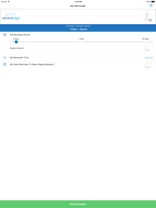Click the Set Reminder Time label
Screen dimensions: 156x208
19,58
